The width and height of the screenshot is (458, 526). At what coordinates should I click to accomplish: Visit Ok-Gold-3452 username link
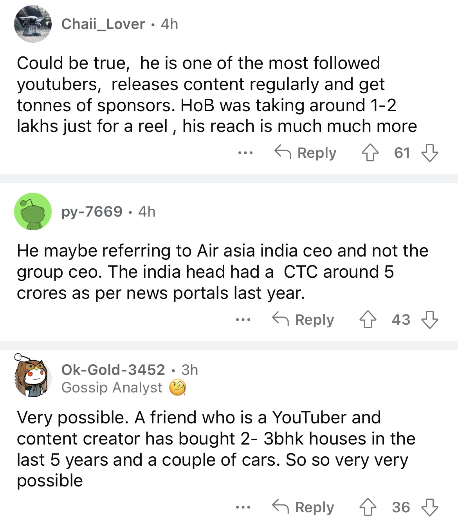click(x=113, y=369)
